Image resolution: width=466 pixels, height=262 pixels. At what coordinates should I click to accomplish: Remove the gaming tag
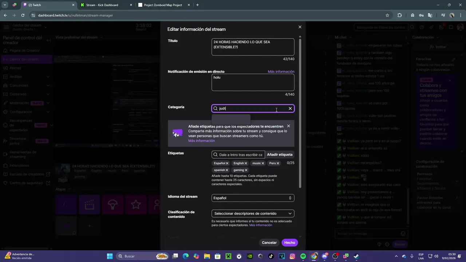[246, 170]
